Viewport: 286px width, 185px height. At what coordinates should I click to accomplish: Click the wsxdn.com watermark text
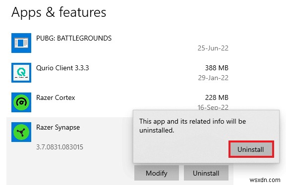265,180
